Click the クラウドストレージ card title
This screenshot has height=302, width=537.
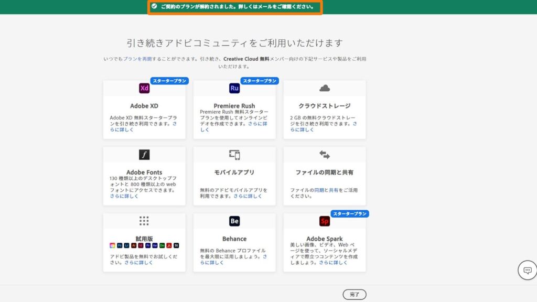(x=325, y=106)
